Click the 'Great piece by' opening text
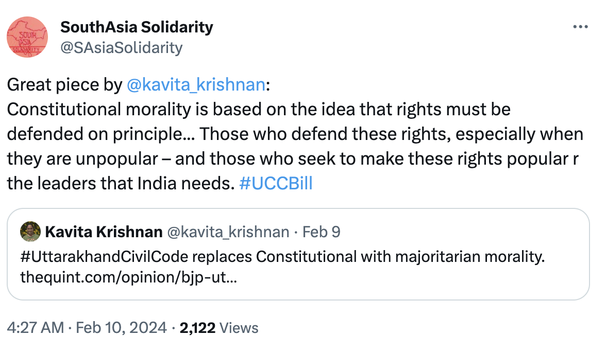The width and height of the screenshot is (606, 353). [x=64, y=85]
